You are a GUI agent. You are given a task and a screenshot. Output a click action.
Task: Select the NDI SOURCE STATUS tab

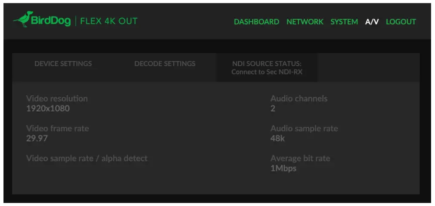(267, 67)
